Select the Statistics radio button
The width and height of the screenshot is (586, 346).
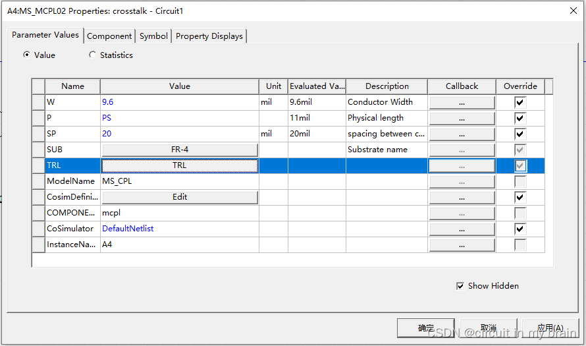93,55
